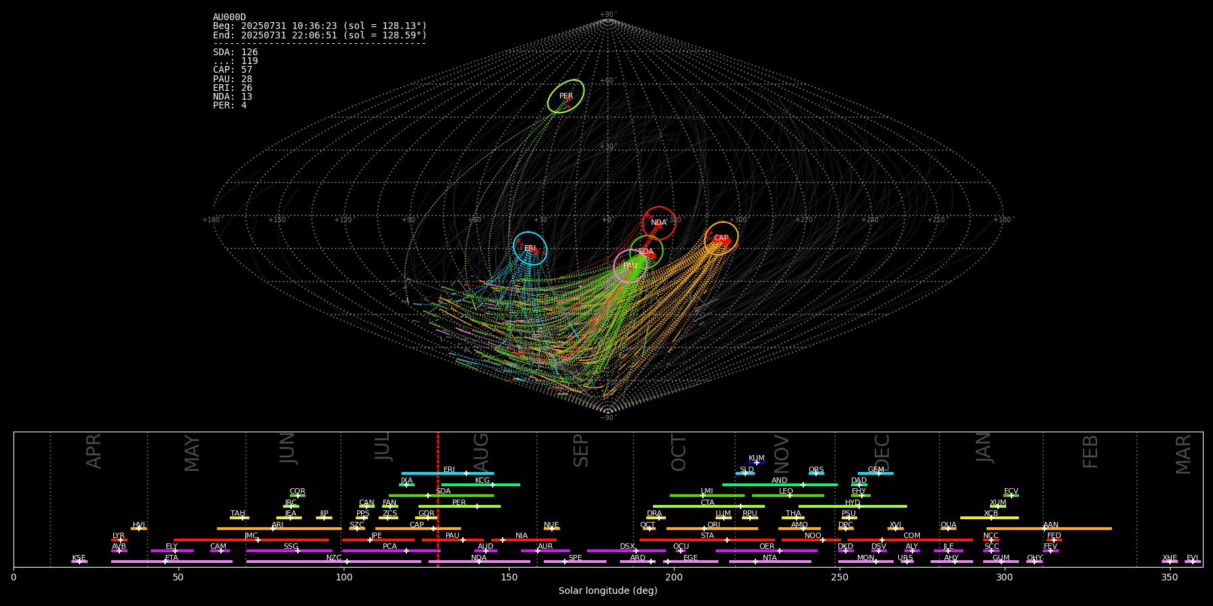Click the 300 tick label on the axis
The image size is (1213, 606).
(x=1004, y=578)
